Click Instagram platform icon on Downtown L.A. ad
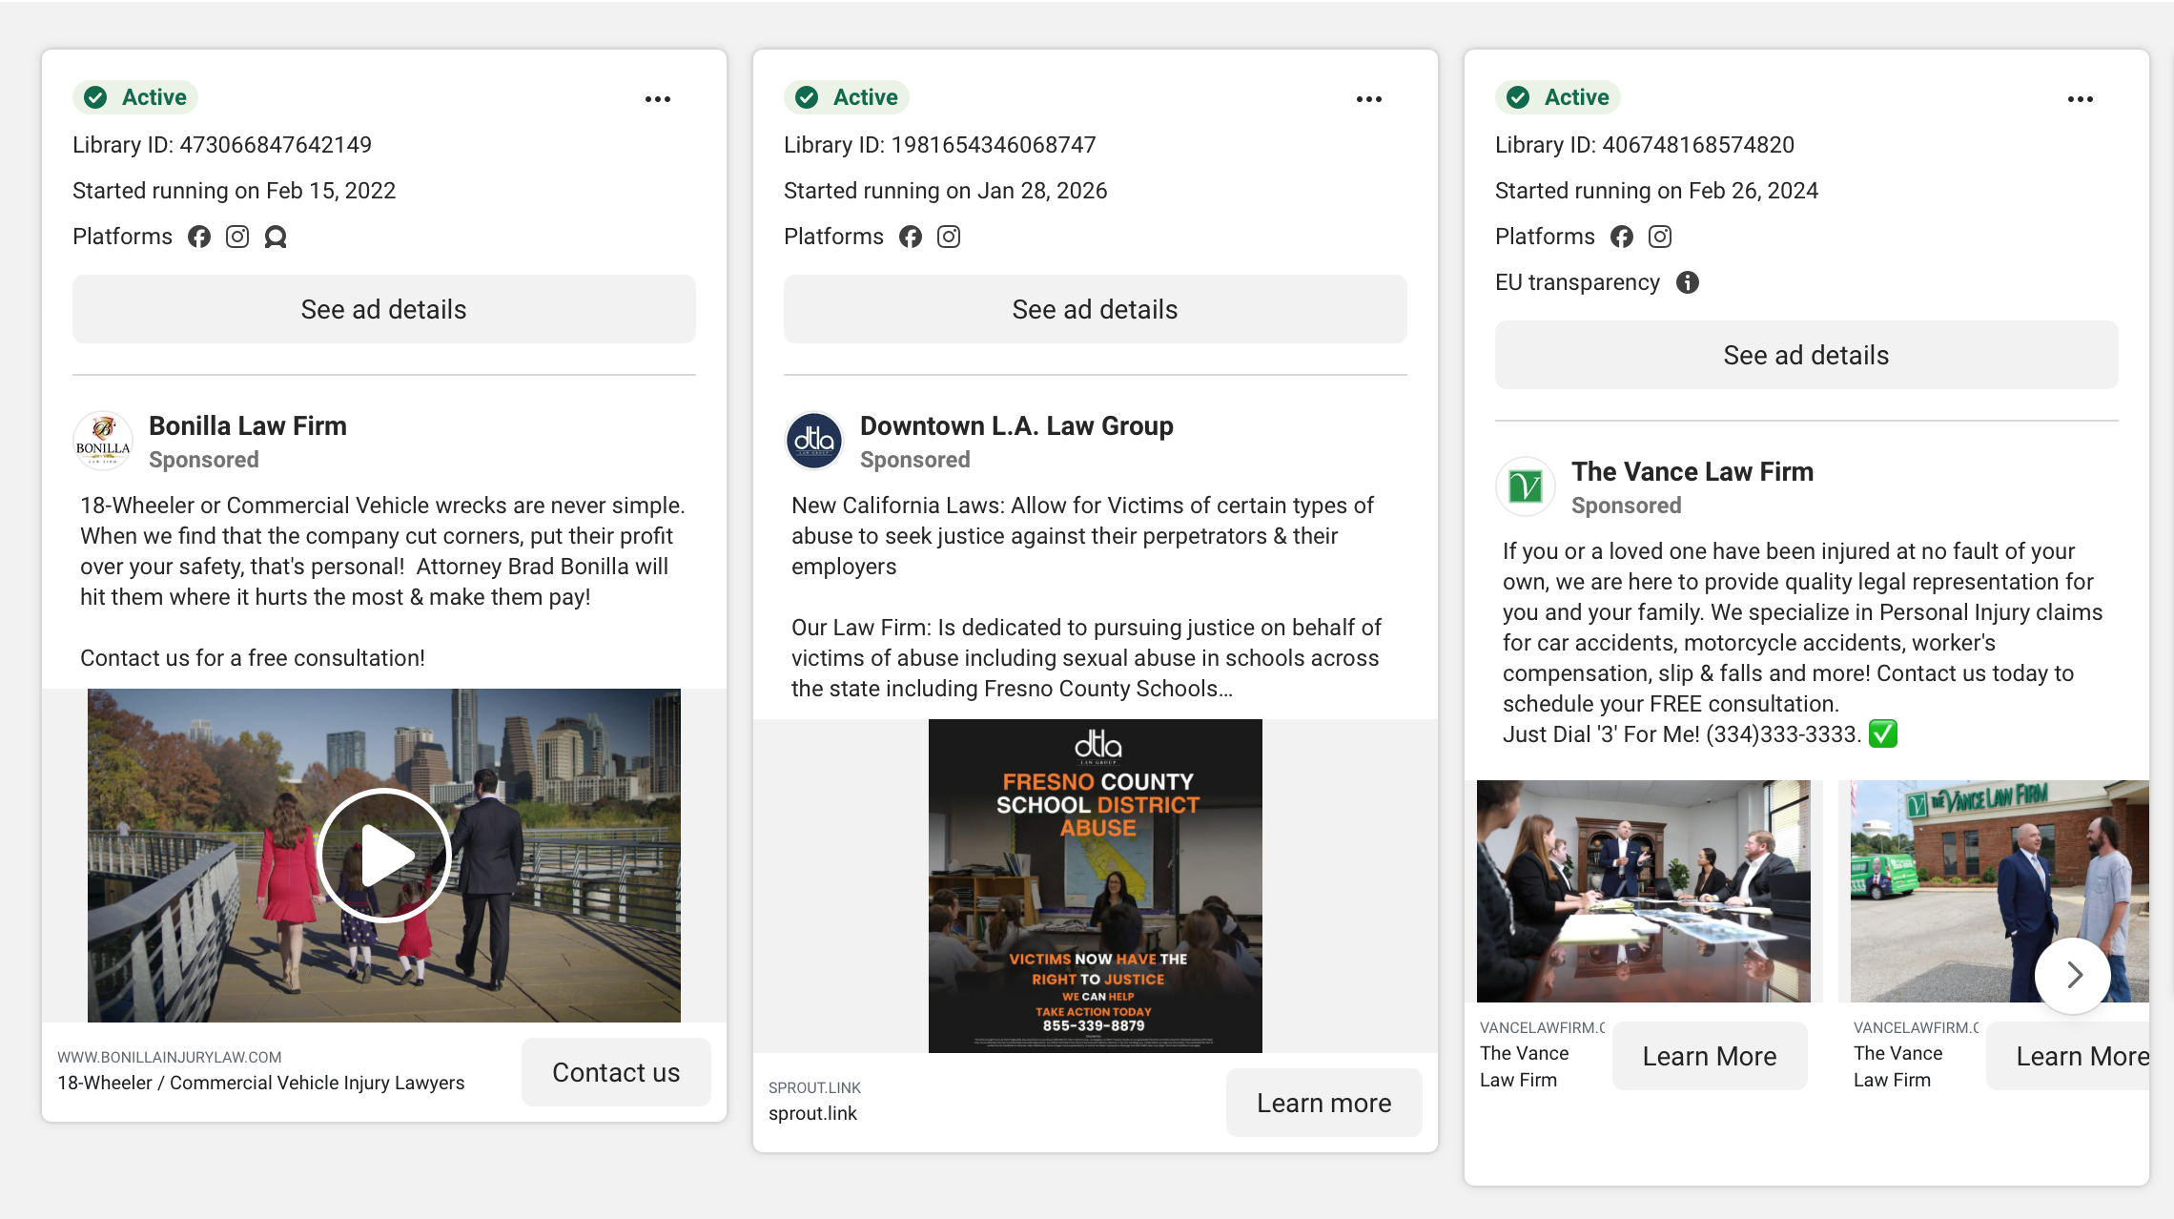 coord(949,237)
